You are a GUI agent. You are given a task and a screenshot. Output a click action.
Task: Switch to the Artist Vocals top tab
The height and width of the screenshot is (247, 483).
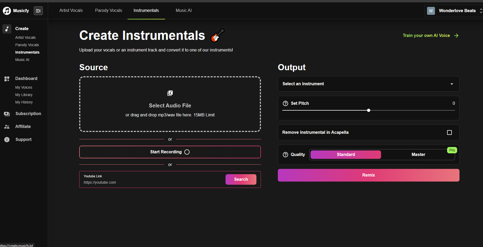tap(71, 11)
